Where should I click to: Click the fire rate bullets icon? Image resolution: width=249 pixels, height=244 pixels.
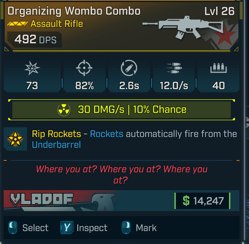tap(174, 68)
